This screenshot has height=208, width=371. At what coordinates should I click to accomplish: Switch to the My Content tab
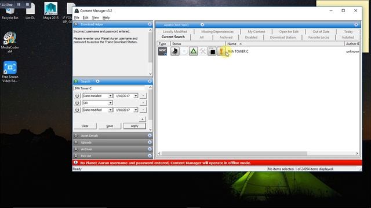click(x=256, y=32)
